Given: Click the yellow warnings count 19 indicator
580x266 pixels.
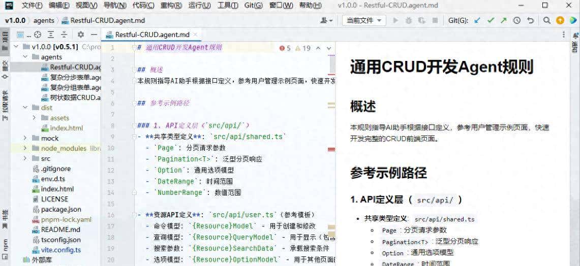Looking at the screenshot, I should click(x=303, y=48).
